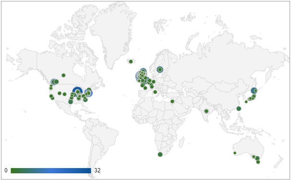
Task: Select the large teal marker over northern Japan
Action: click(x=254, y=90)
